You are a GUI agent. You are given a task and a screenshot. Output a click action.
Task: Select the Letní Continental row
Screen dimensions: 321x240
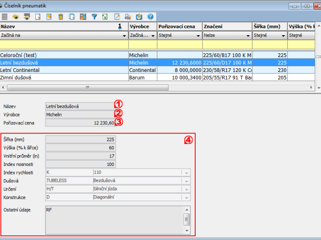(64, 69)
